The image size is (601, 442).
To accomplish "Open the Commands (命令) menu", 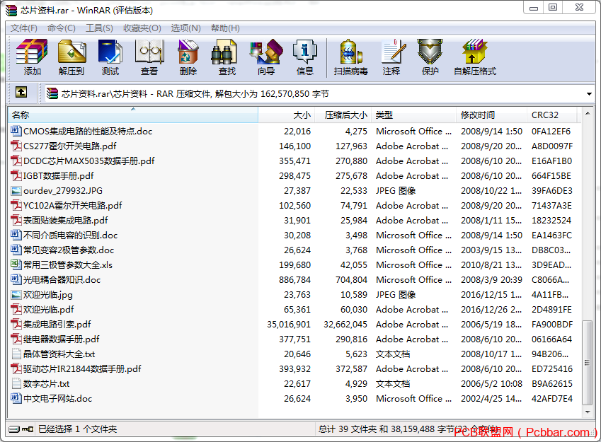I will click(62, 28).
